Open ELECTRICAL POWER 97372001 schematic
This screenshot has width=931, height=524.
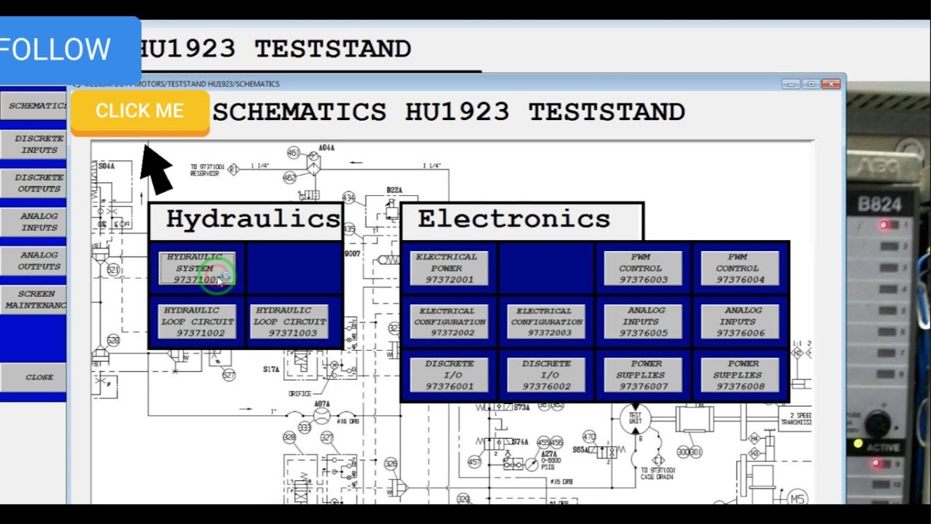(449, 269)
